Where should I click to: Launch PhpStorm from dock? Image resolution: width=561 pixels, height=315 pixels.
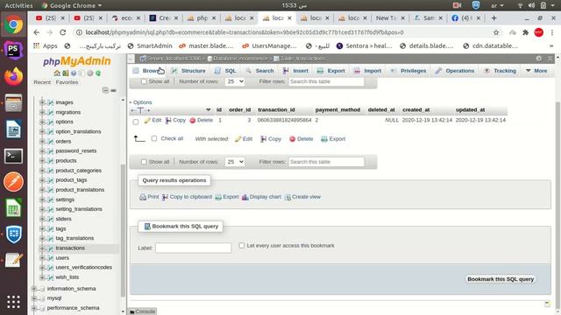click(14, 50)
